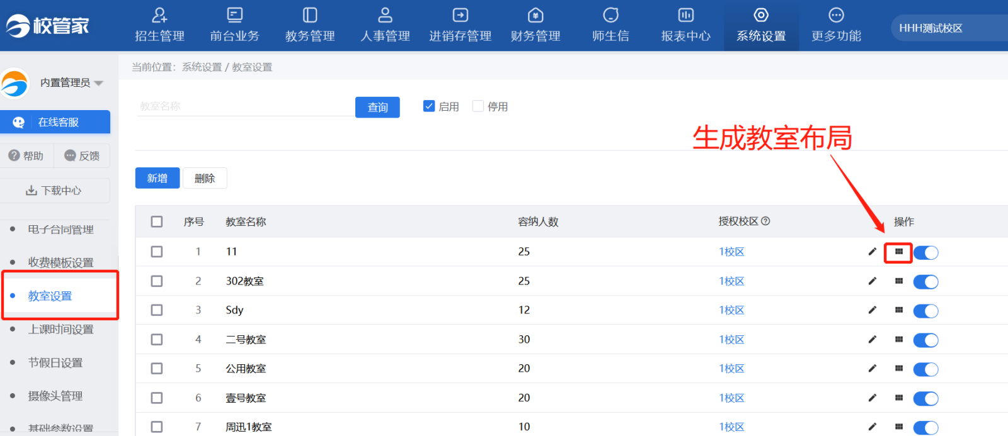Go to 节假日设置 sidebar item
This screenshot has height=436, width=1008.
[x=55, y=362]
